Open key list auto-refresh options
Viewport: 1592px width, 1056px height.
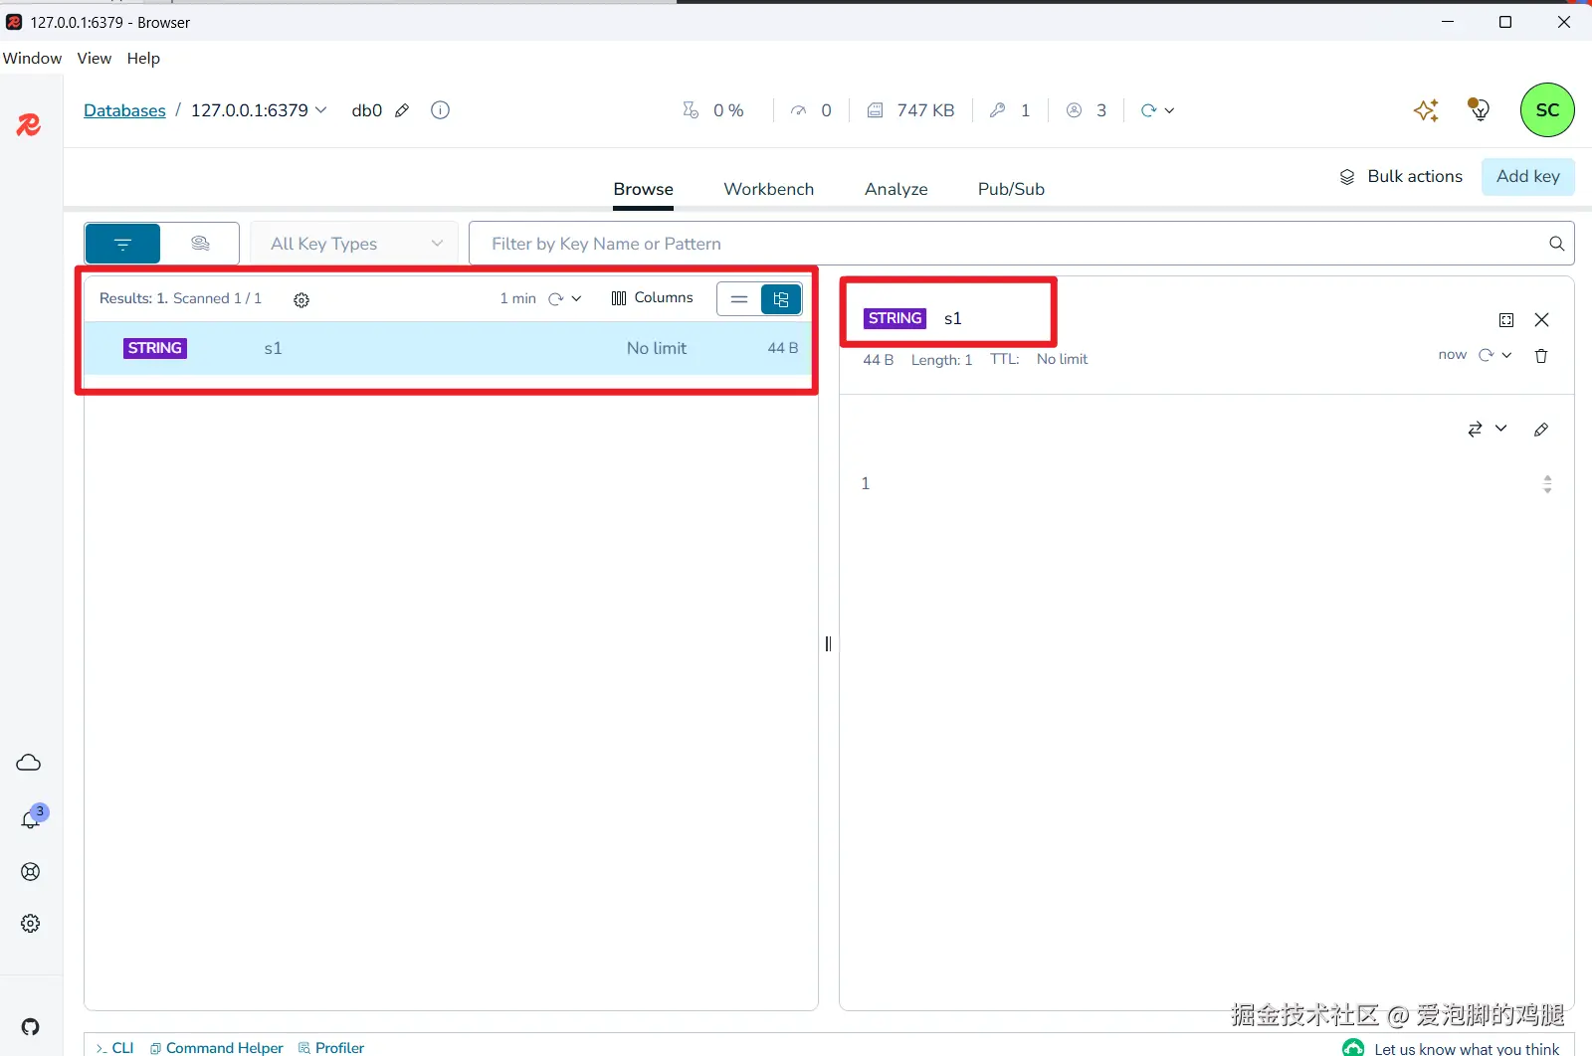pyautogui.click(x=576, y=298)
